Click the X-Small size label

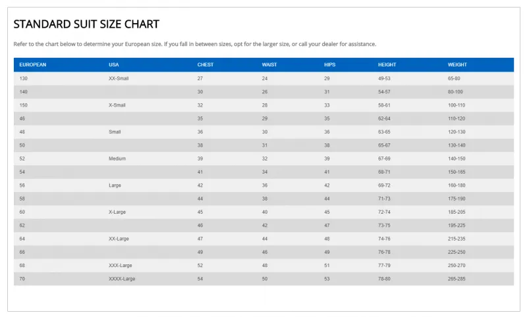point(117,105)
